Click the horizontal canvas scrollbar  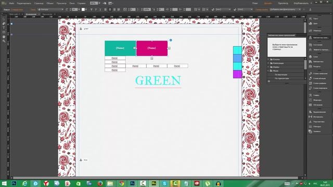pyautogui.click(x=156, y=178)
